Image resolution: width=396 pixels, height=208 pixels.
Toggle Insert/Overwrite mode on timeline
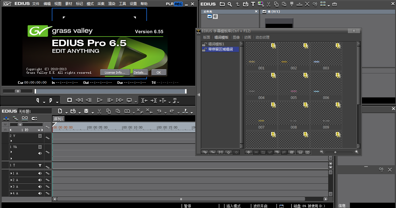(6, 118)
